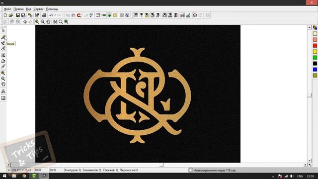Click the bottom square tool in left toolbar

3,98
